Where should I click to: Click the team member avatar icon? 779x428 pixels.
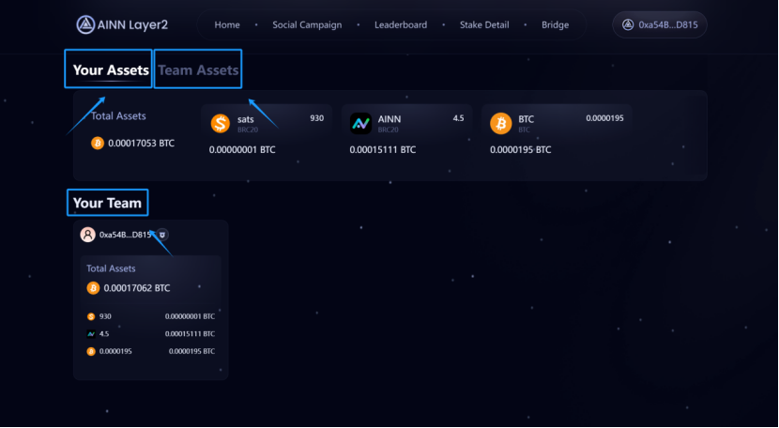pyautogui.click(x=88, y=235)
